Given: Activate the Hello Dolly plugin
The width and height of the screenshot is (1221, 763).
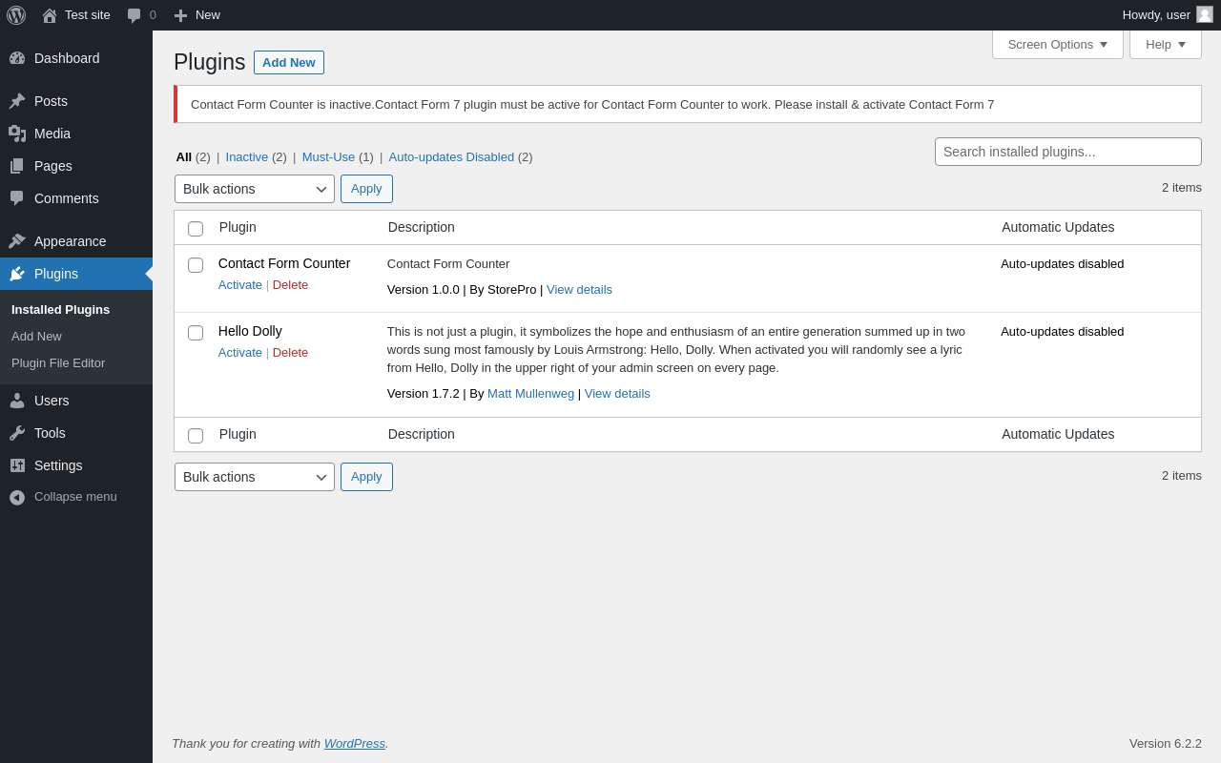Looking at the screenshot, I should tap(239, 353).
